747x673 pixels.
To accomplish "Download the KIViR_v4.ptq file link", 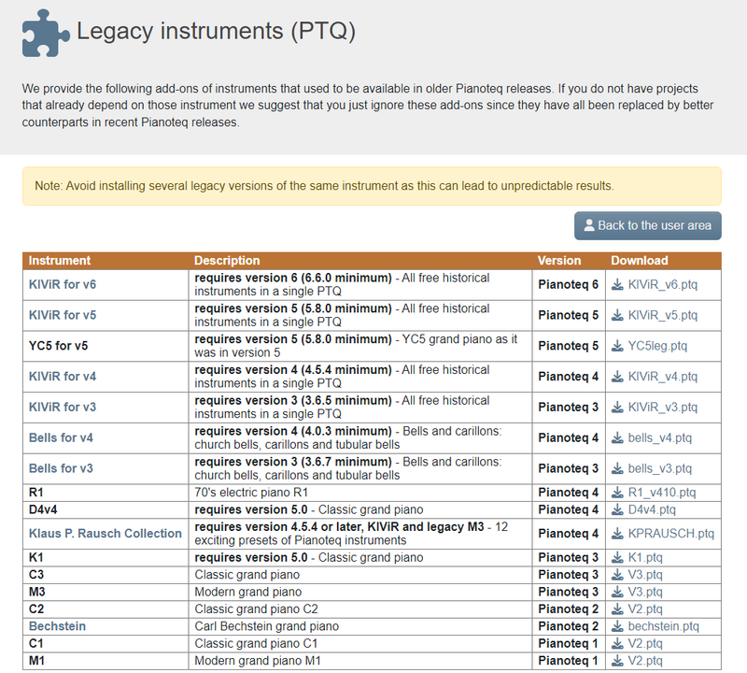I will [663, 377].
